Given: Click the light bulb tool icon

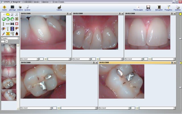Looking at the screenshot, I should point(8,28).
